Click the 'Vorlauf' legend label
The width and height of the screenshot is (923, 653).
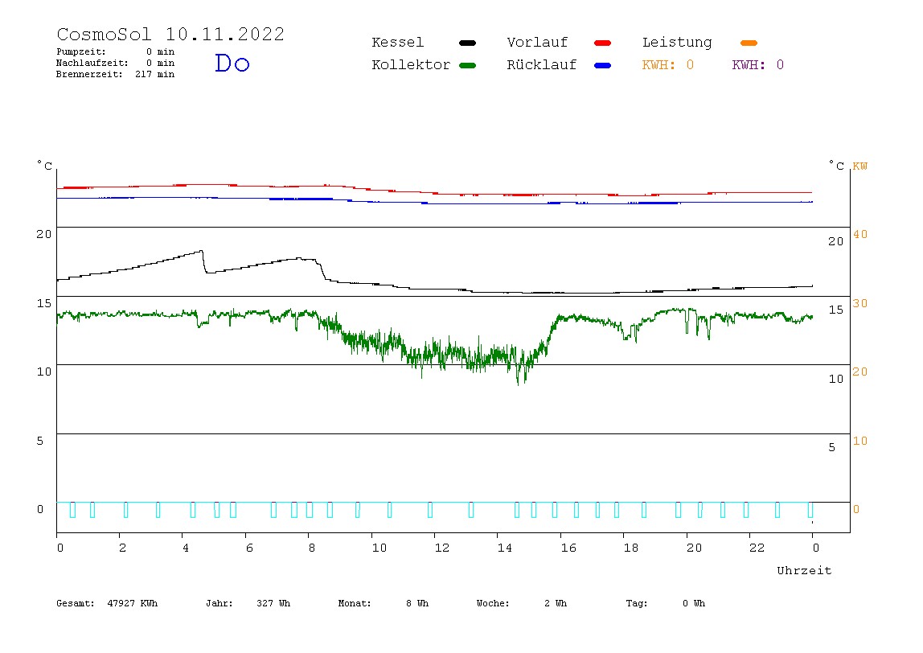click(537, 43)
